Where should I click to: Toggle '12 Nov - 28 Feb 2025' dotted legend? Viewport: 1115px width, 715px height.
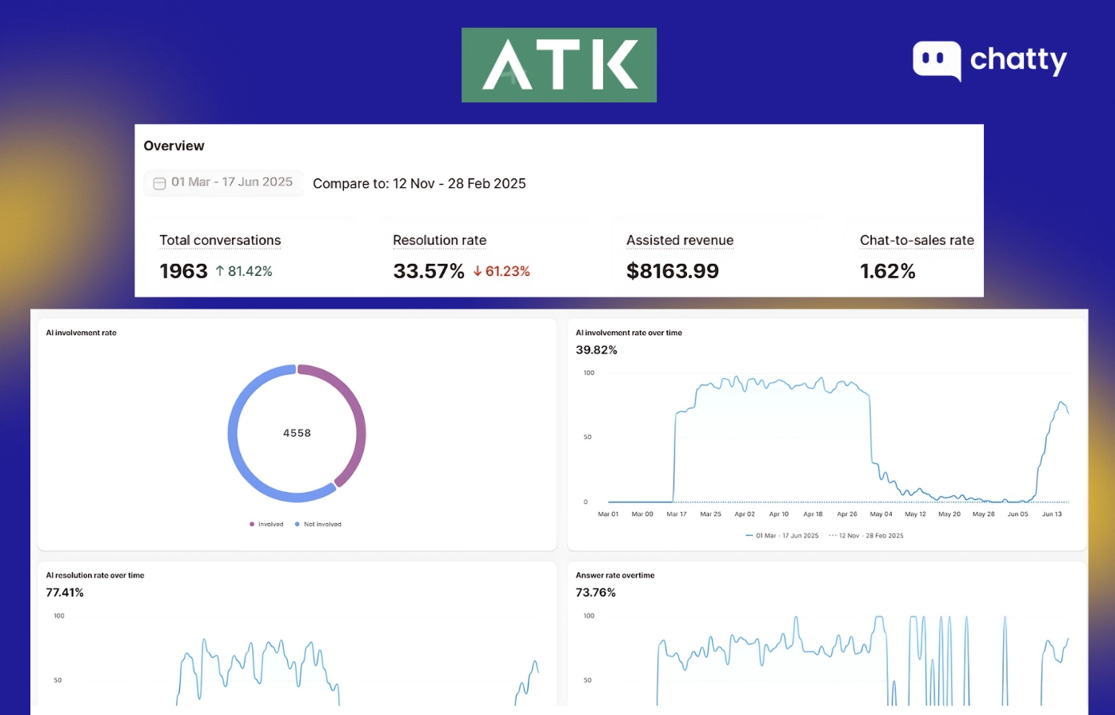pyautogui.click(x=866, y=536)
